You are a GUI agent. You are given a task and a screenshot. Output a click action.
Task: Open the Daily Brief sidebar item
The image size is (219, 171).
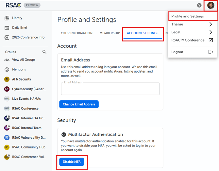coord(19,28)
